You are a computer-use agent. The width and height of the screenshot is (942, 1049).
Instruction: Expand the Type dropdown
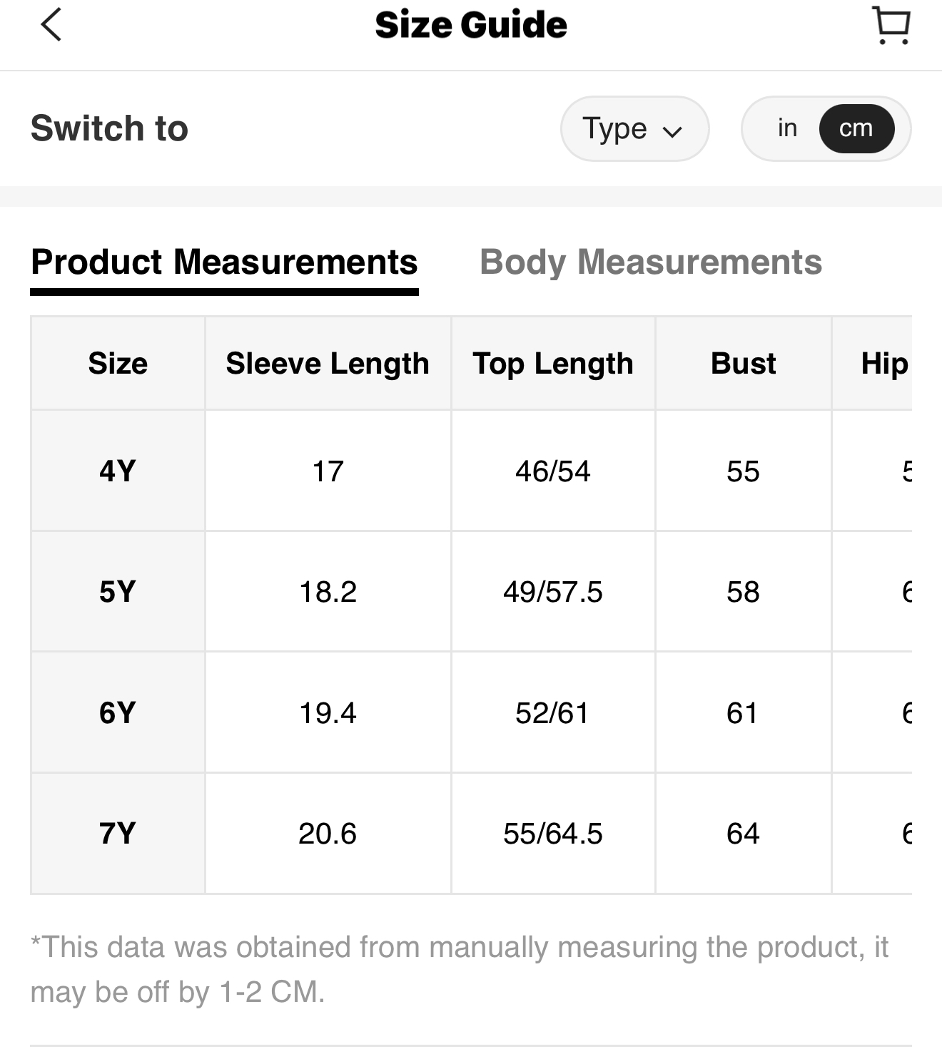(x=634, y=129)
